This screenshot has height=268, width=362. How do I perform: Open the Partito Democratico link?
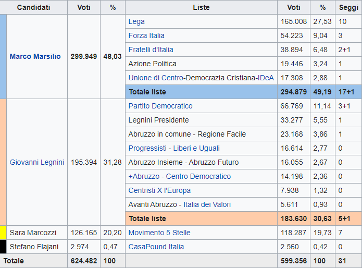pos(160,106)
